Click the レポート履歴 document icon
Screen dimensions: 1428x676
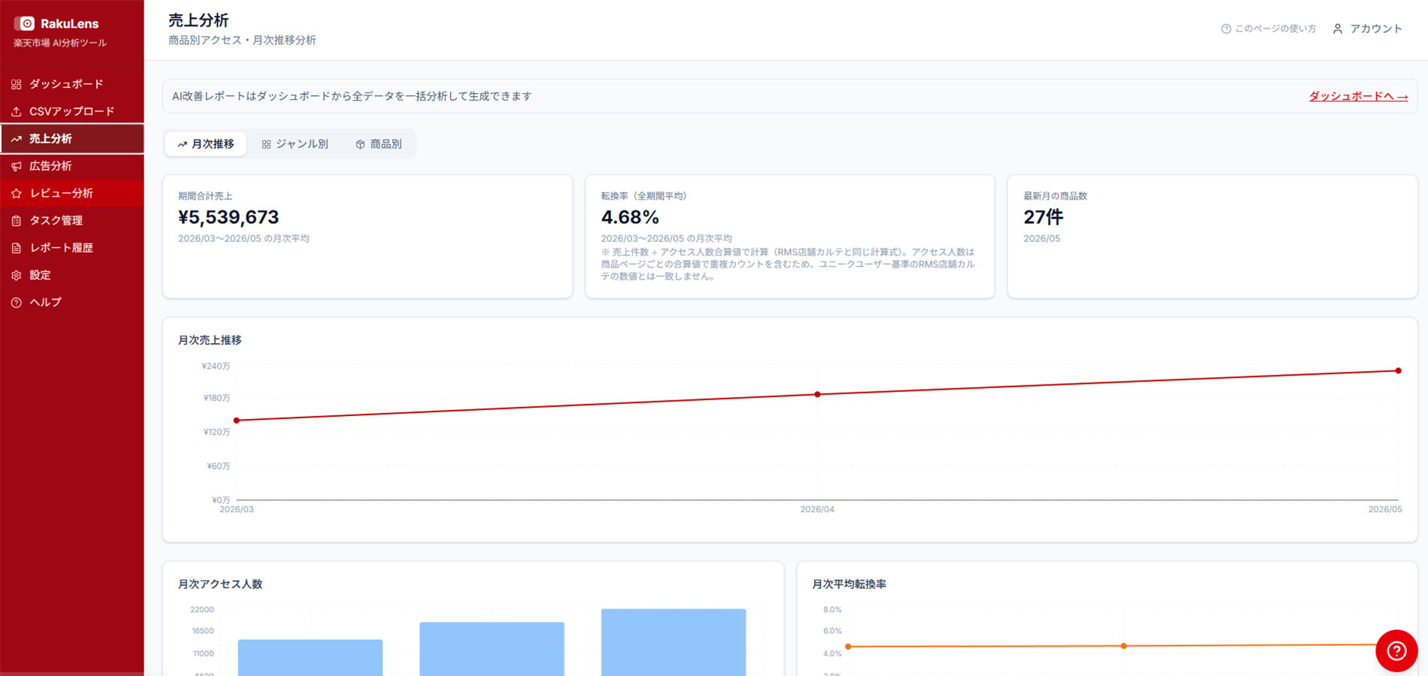(x=17, y=248)
